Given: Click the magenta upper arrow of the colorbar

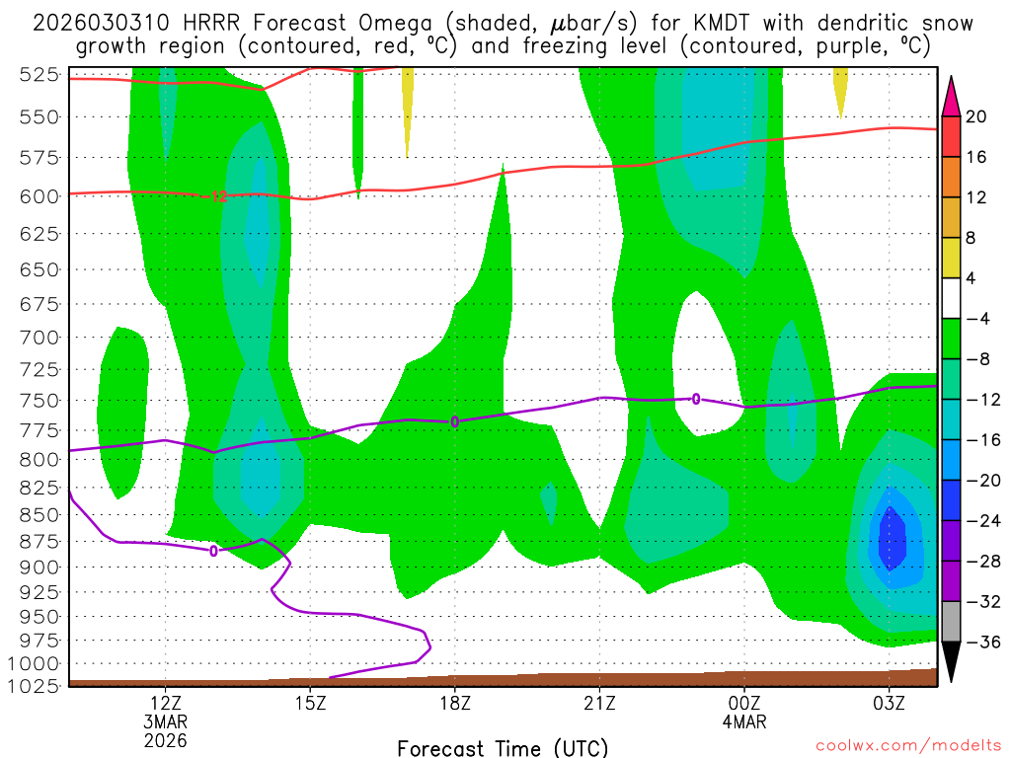Looking at the screenshot, I should point(951,97).
